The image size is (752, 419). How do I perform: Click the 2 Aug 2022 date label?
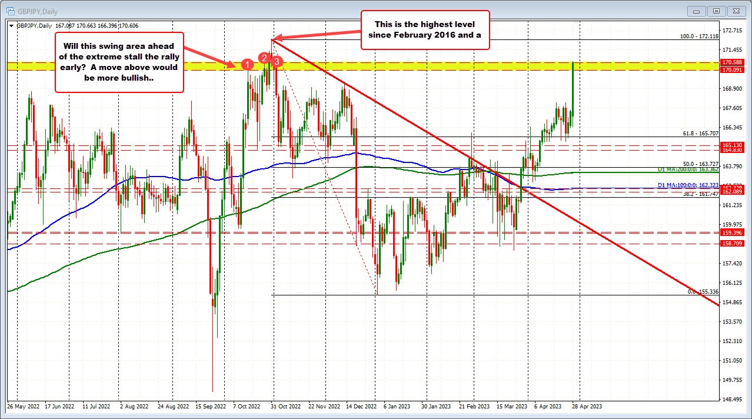(135, 406)
